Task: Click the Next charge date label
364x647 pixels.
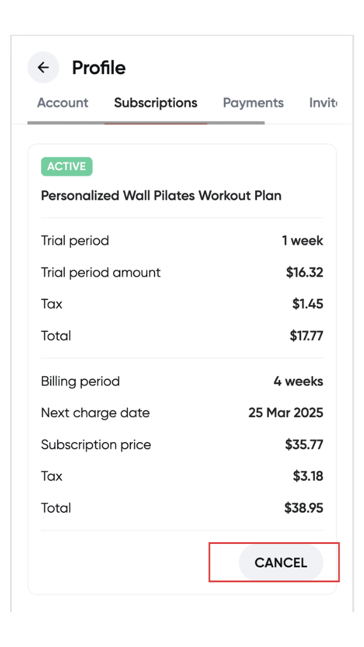Action: click(x=95, y=413)
